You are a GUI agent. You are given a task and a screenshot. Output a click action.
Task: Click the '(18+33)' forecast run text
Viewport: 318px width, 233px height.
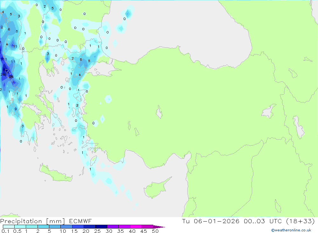301,221
